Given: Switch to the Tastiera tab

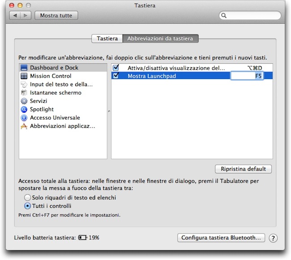Looking at the screenshot, I should click(107, 38).
